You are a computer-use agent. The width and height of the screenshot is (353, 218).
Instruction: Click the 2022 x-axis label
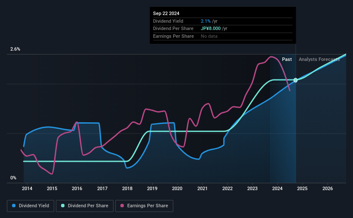(x=227, y=188)
